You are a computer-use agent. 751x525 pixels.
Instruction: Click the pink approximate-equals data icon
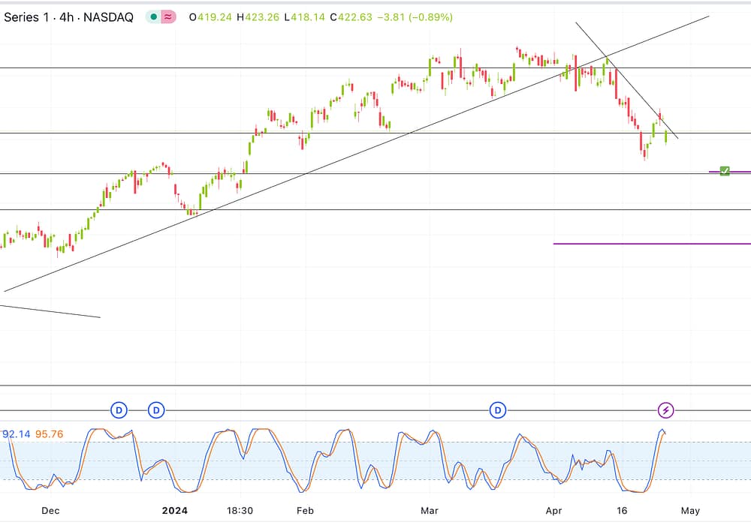(169, 16)
